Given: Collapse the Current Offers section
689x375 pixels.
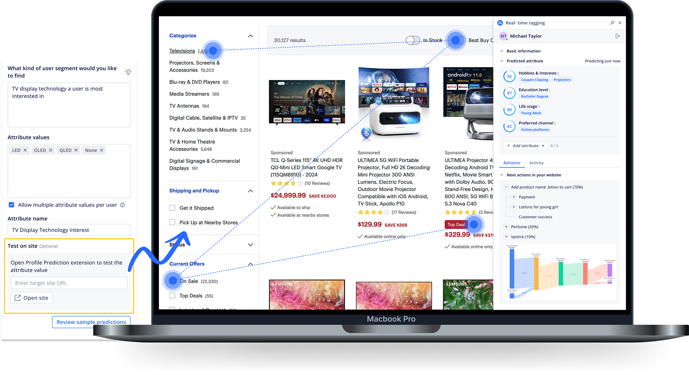Looking at the screenshot, I should point(250,264).
